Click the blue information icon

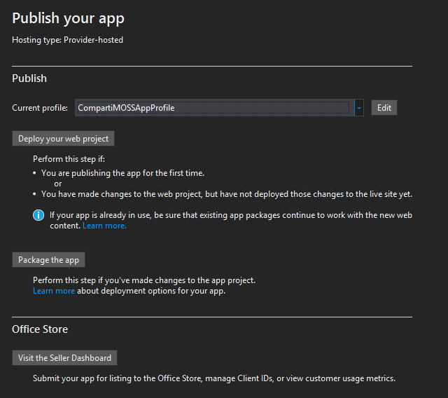(x=38, y=215)
